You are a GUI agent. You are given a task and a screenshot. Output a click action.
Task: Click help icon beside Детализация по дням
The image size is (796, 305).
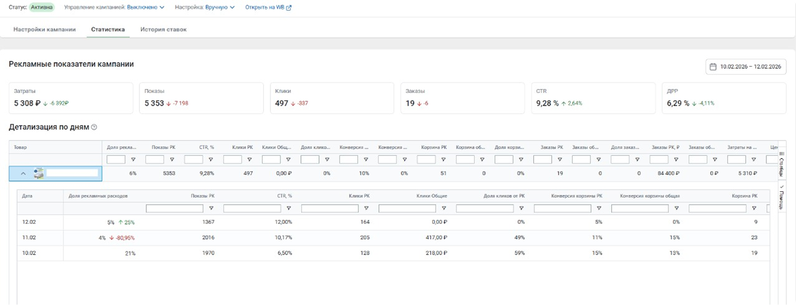point(94,127)
